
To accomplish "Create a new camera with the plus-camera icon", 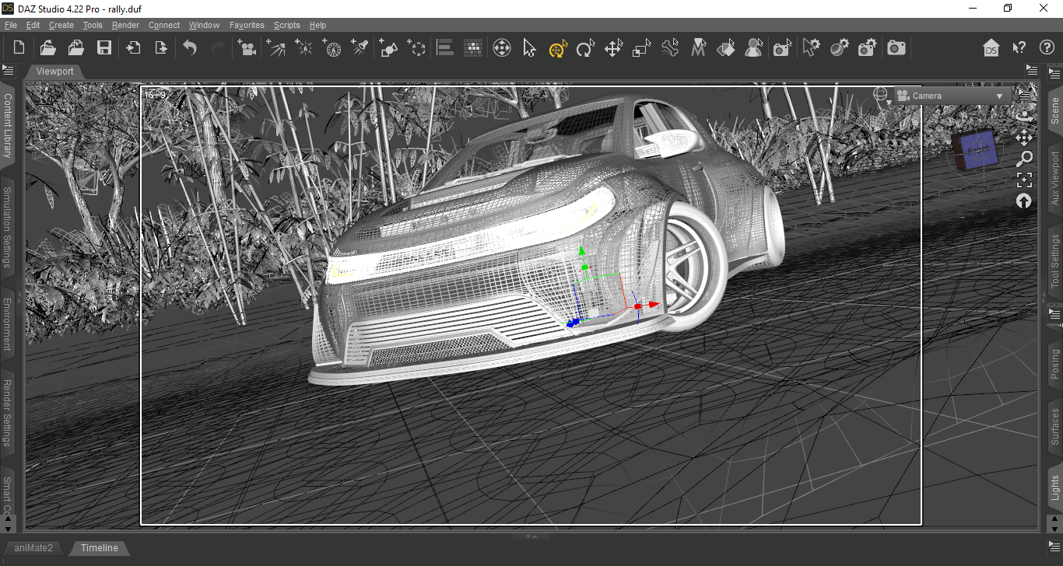I will point(247,48).
